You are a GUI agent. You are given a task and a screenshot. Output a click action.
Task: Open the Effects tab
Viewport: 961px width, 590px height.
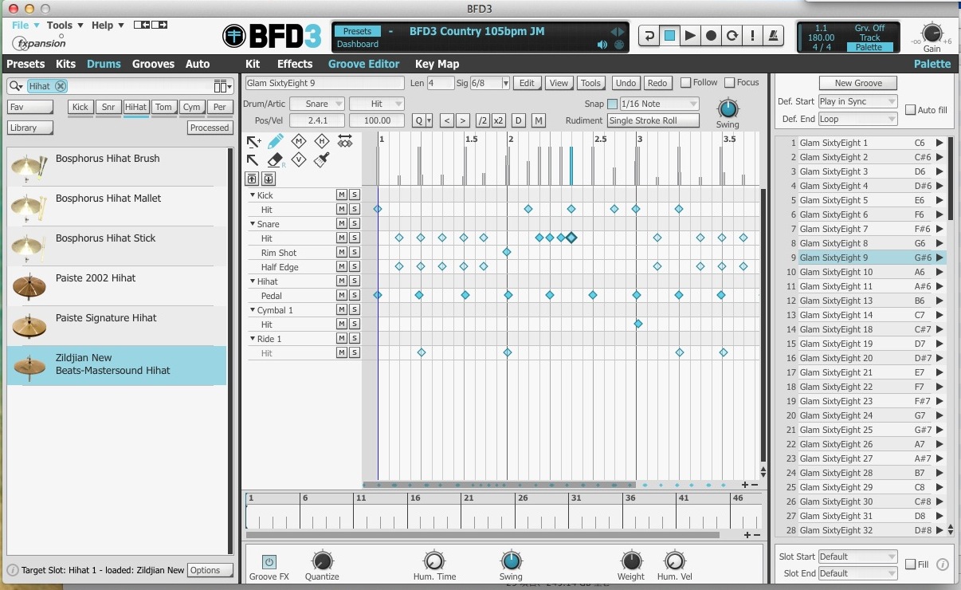[295, 64]
